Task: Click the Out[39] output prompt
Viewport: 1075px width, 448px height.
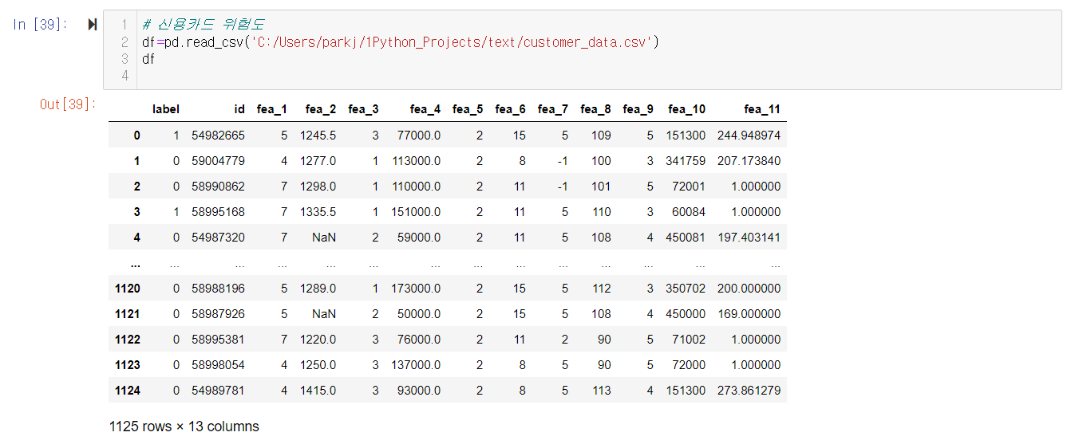Action: click(x=68, y=104)
